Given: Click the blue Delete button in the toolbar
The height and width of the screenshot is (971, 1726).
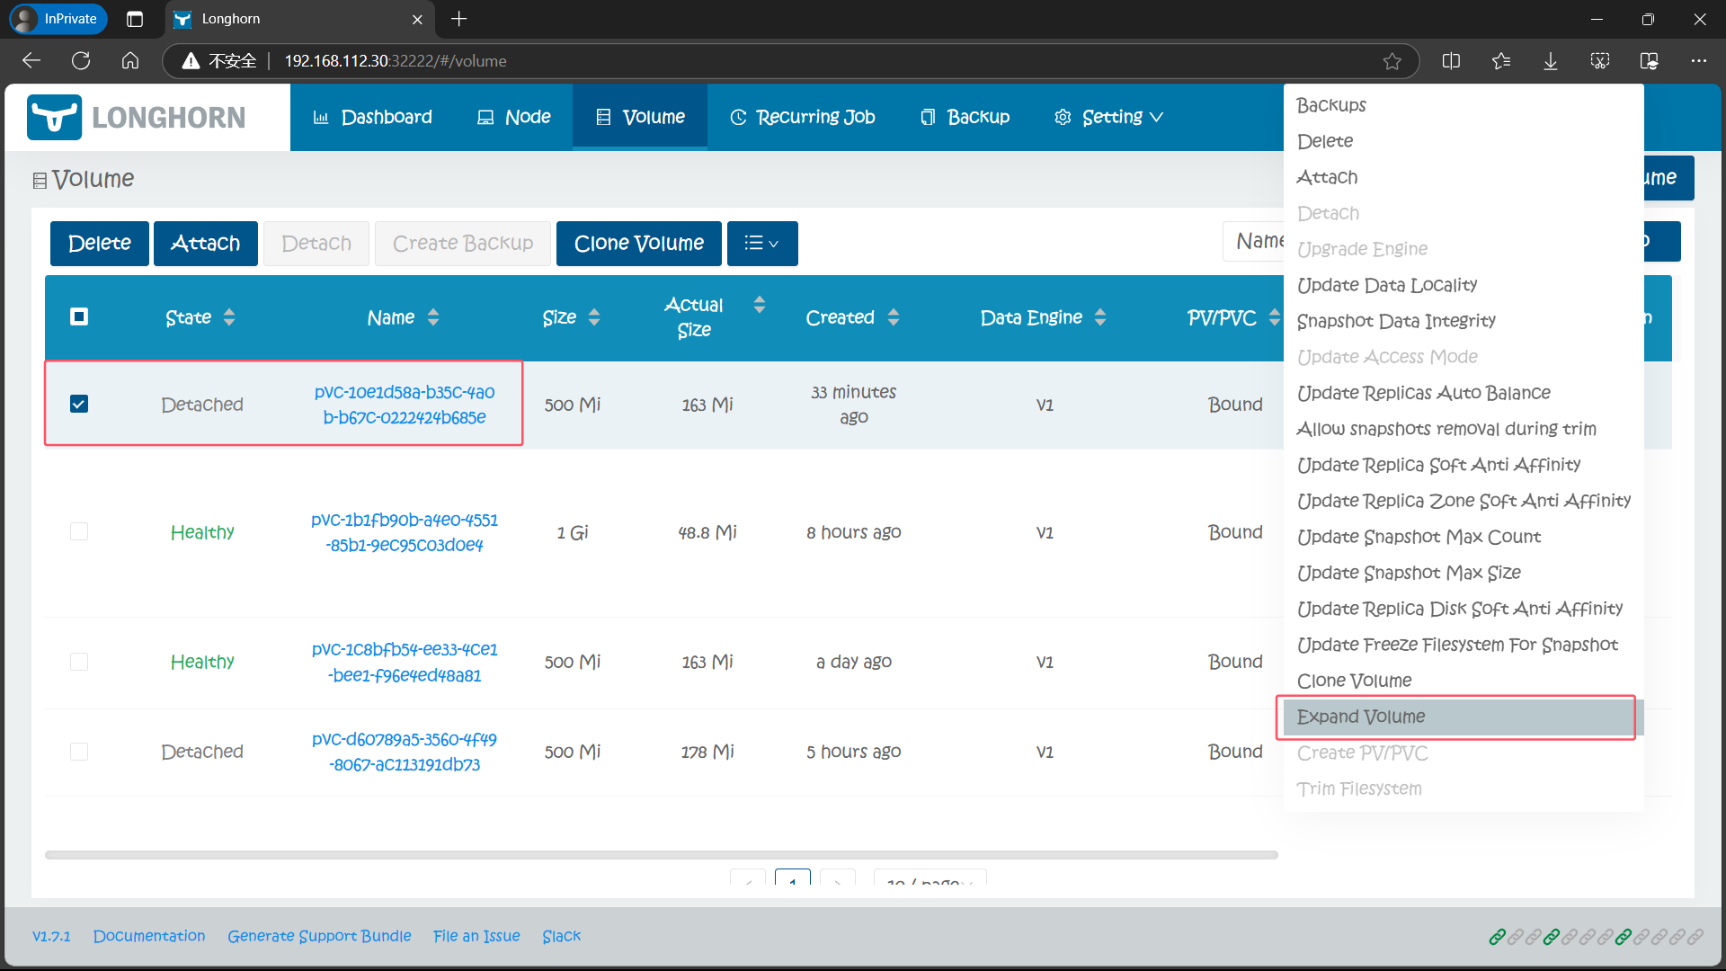Looking at the screenshot, I should (x=100, y=244).
